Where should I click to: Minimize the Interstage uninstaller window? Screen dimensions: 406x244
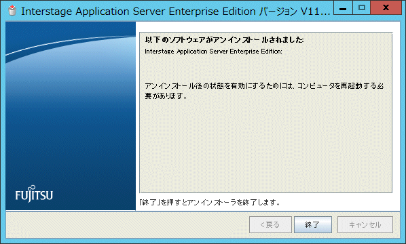[x=343, y=8]
